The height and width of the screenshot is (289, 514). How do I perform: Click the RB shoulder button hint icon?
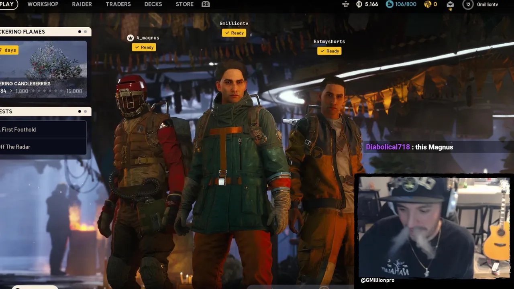pyautogui.click(x=206, y=4)
